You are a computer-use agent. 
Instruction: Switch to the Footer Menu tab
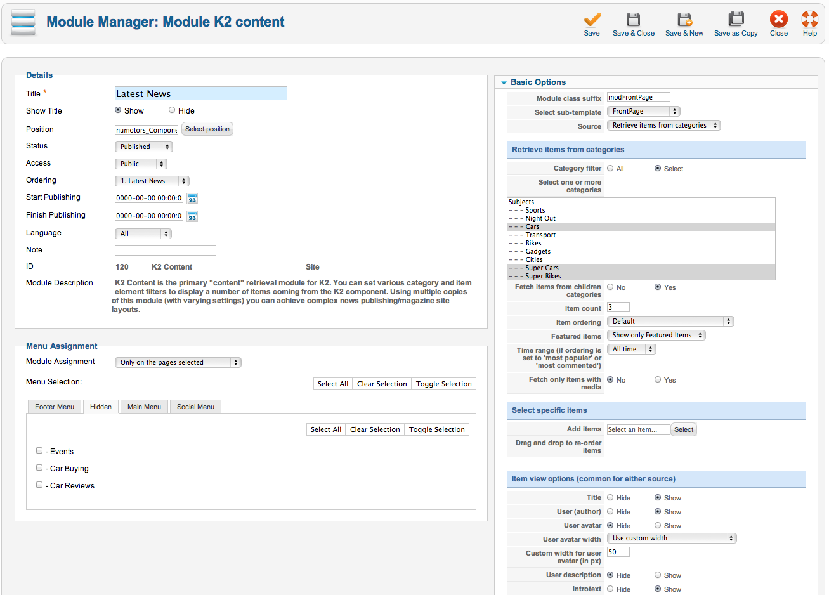point(55,407)
